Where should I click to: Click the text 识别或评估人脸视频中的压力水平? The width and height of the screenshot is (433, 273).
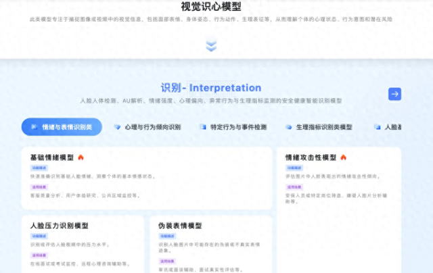[x=70, y=245]
